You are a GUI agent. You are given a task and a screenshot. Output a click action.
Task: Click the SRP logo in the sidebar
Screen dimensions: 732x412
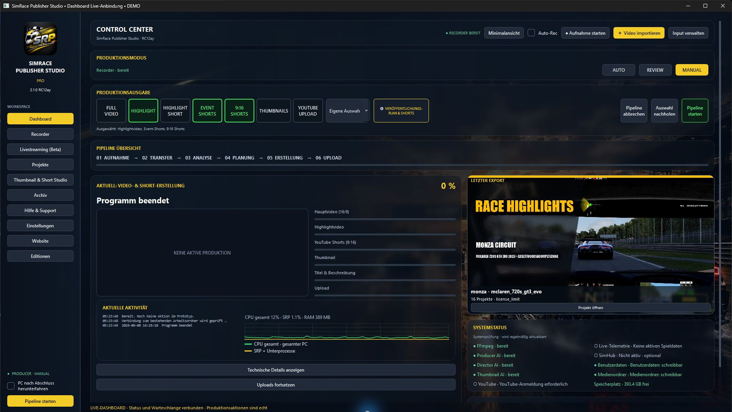(40, 39)
